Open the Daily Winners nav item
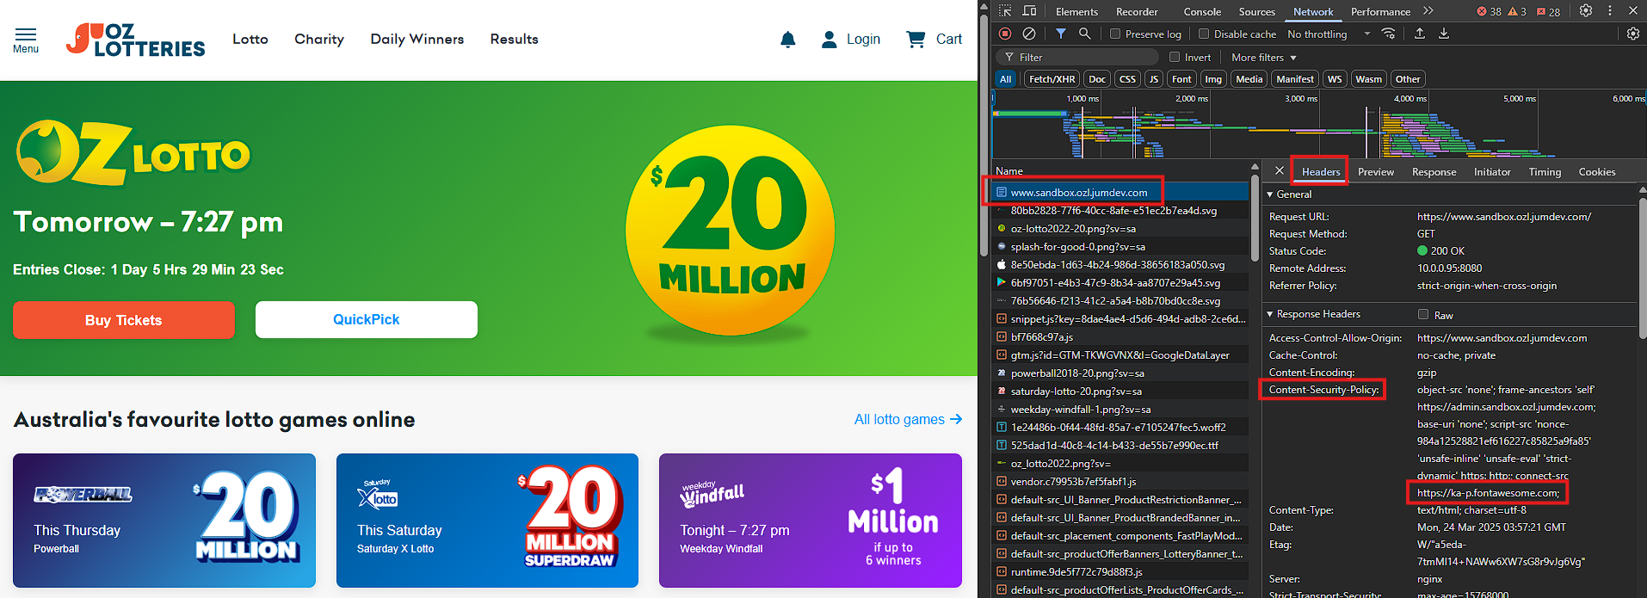The width and height of the screenshot is (1647, 598). (417, 39)
